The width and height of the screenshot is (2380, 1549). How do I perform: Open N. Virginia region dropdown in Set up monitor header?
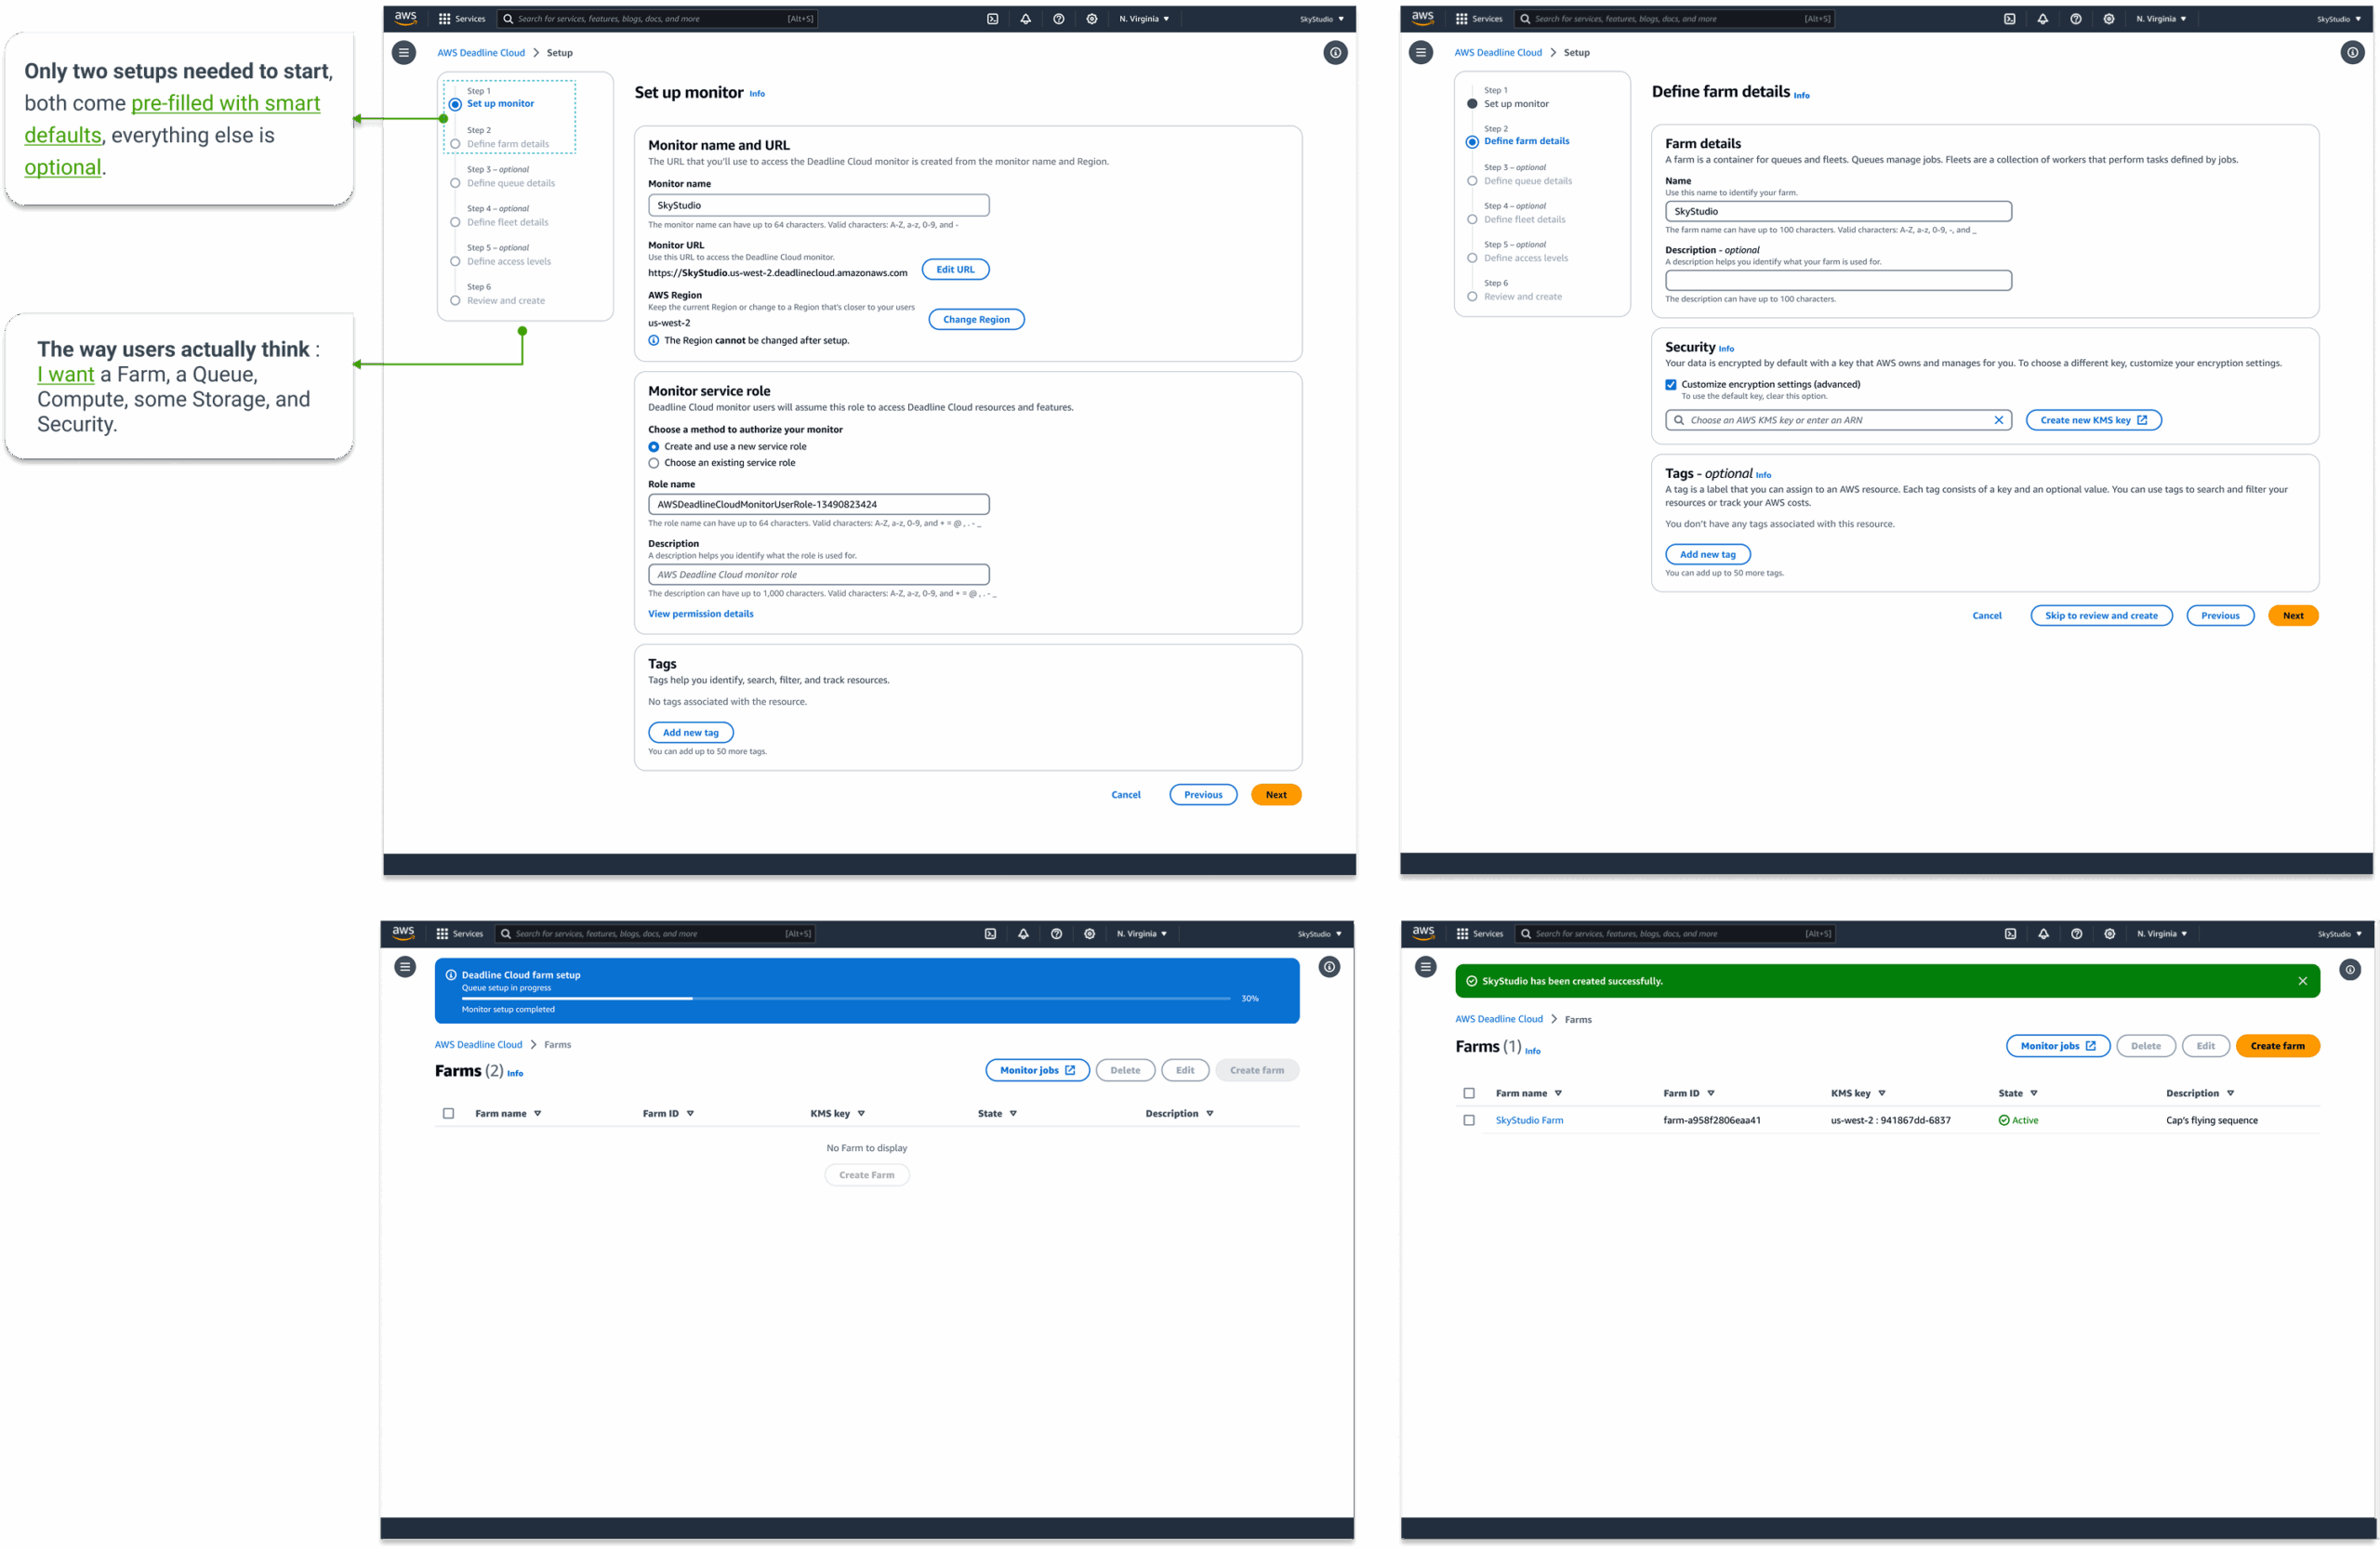tap(1143, 19)
